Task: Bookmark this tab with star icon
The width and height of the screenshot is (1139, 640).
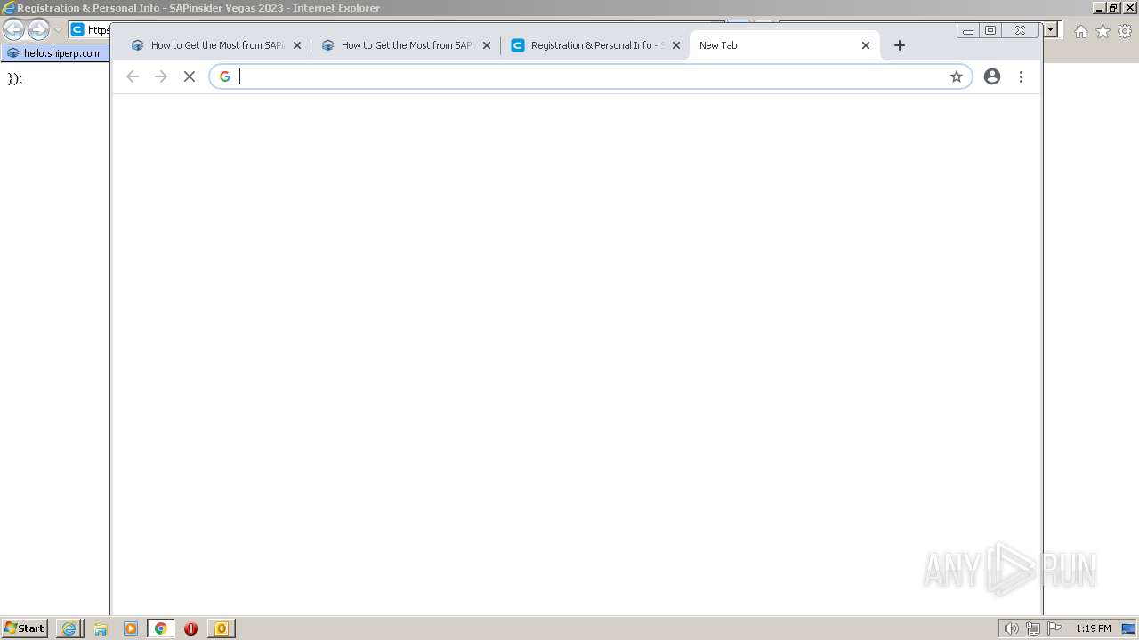Action: [x=957, y=76]
